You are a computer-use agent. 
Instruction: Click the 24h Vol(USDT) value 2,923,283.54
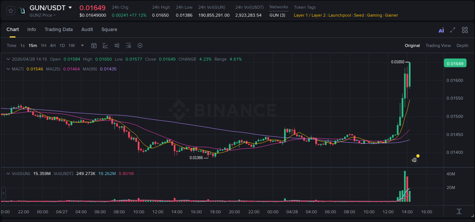tap(248, 15)
